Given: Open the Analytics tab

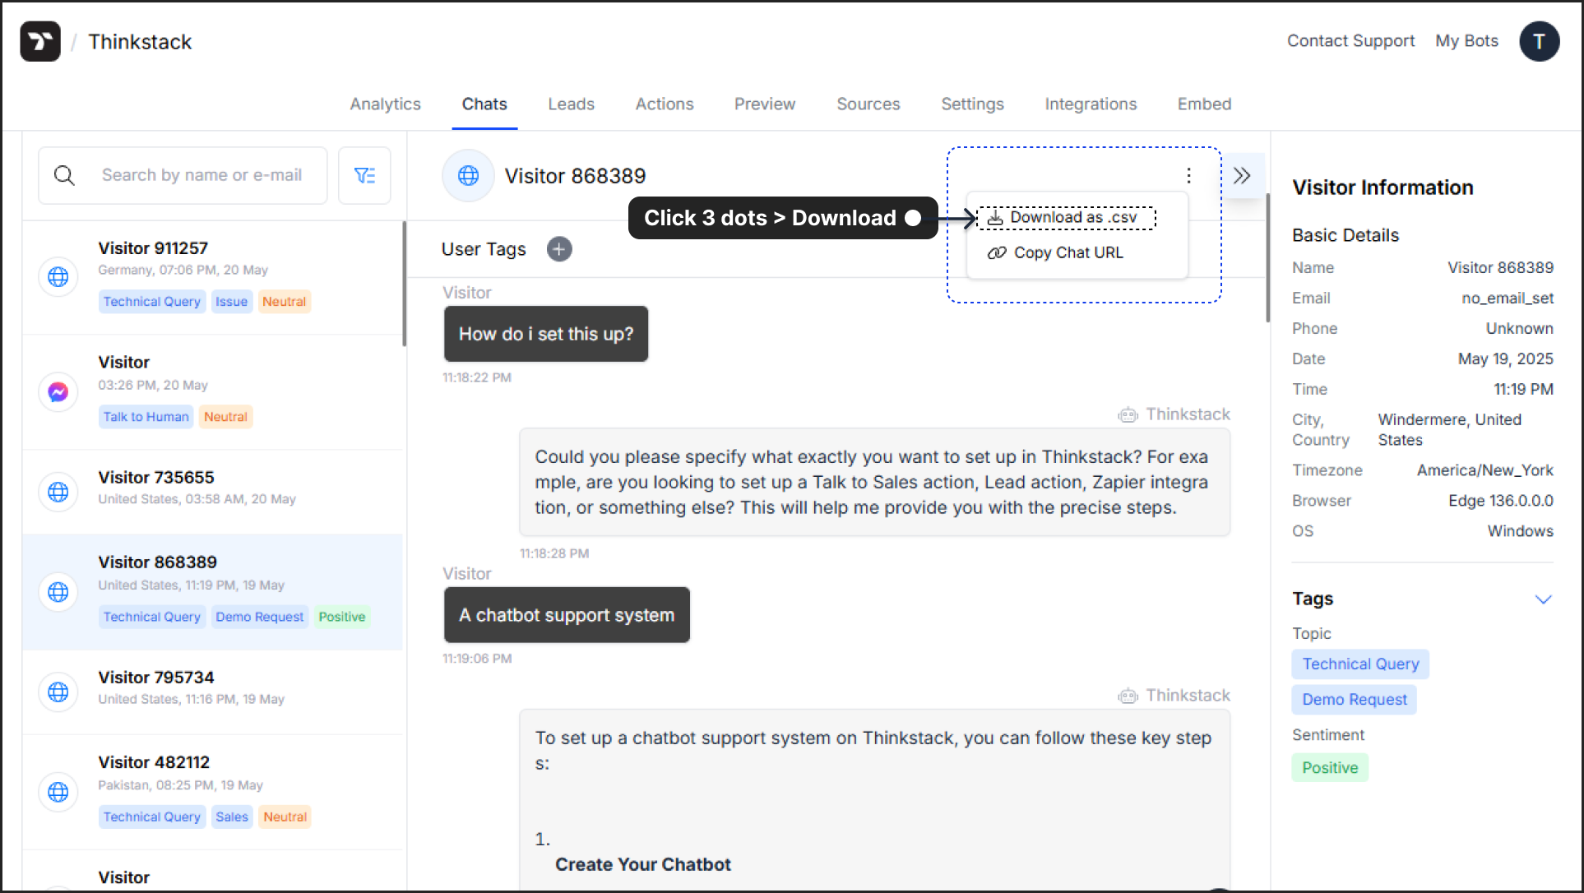Looking at the screenshot, I should (x=385, y=104).
